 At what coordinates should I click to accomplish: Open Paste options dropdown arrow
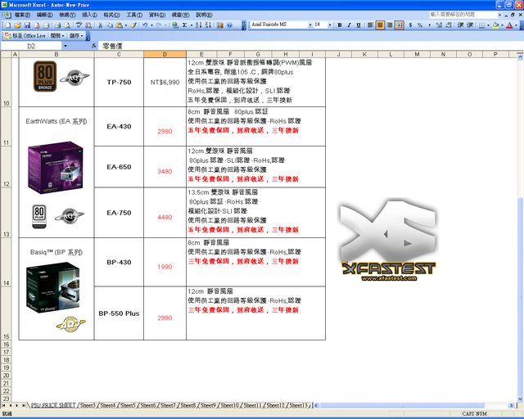click(x=126, y=25)
